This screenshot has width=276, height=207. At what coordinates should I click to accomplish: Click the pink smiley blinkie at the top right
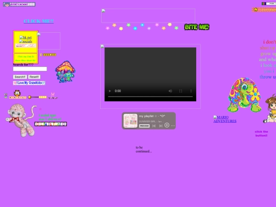click(264, 10)
